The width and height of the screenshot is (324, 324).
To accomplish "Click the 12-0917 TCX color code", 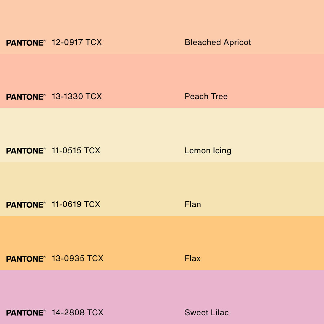I will [x=77, y=42].
